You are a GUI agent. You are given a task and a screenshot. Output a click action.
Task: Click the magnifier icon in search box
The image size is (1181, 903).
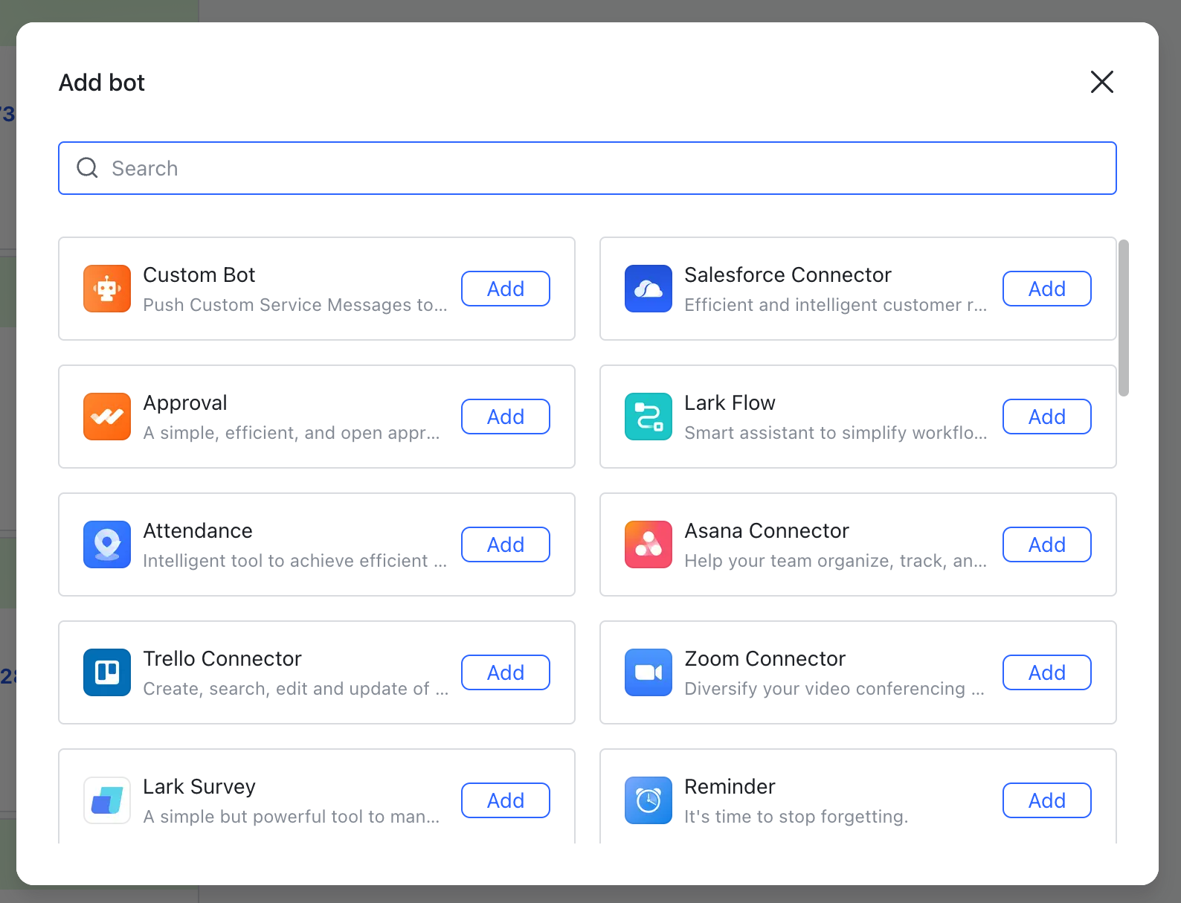pyautogui.click(x=88, y=168)
